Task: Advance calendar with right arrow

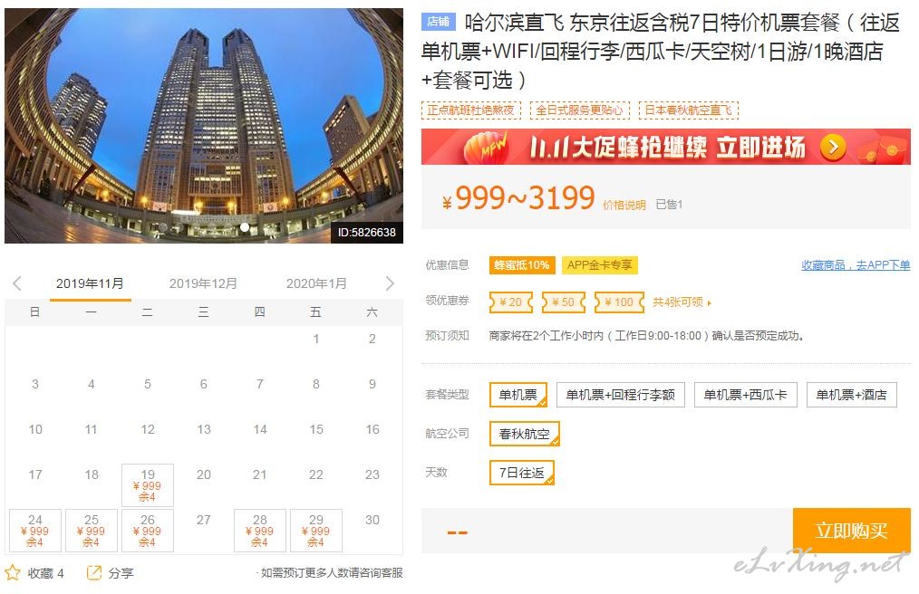Action: pos(390,283)
